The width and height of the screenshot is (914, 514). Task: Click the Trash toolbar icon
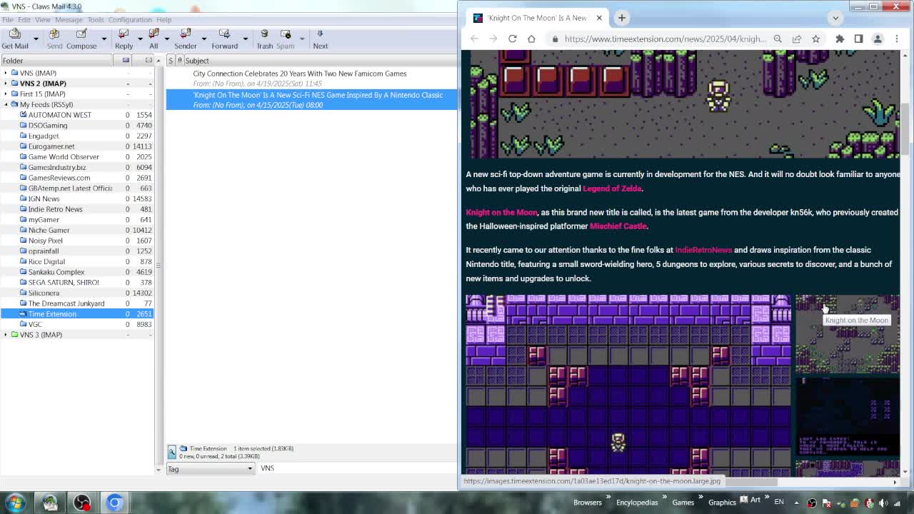pyautogui.click(x=264, y=34)
